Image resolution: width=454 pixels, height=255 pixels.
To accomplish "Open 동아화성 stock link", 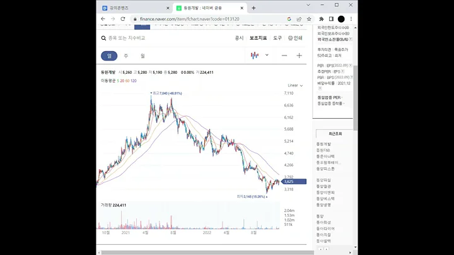I will (x=323, y=223).
